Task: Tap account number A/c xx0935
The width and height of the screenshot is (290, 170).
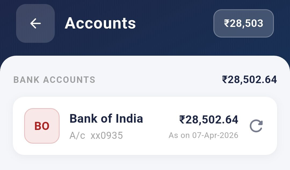Action: click(96, 136)
